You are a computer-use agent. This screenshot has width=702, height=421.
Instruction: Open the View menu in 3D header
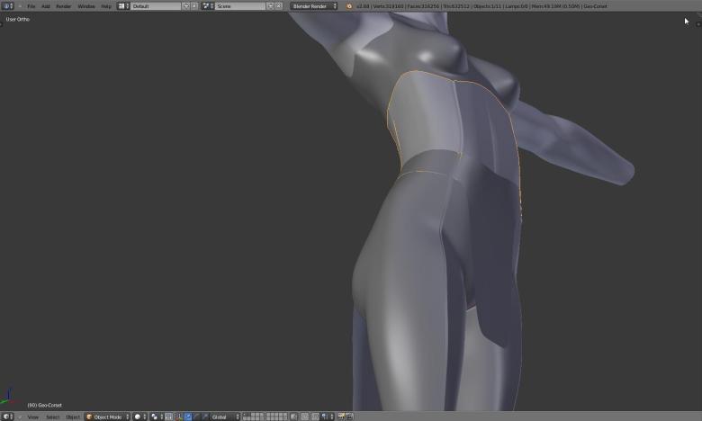(x=32, y=417)
